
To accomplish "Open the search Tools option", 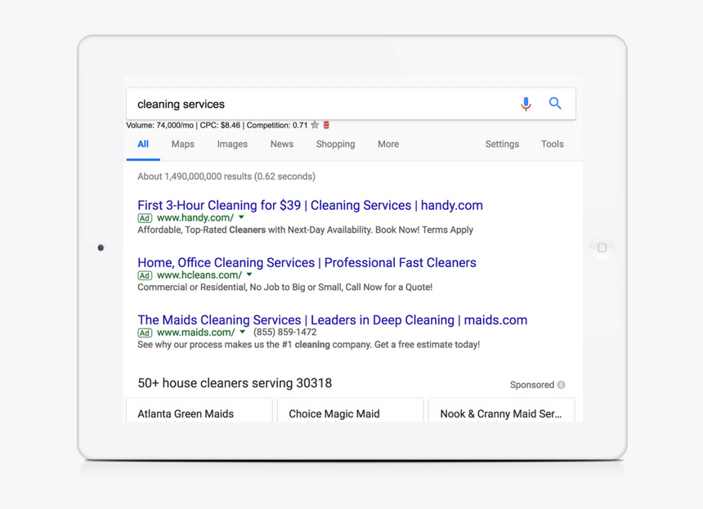I will tap(552, 145).
